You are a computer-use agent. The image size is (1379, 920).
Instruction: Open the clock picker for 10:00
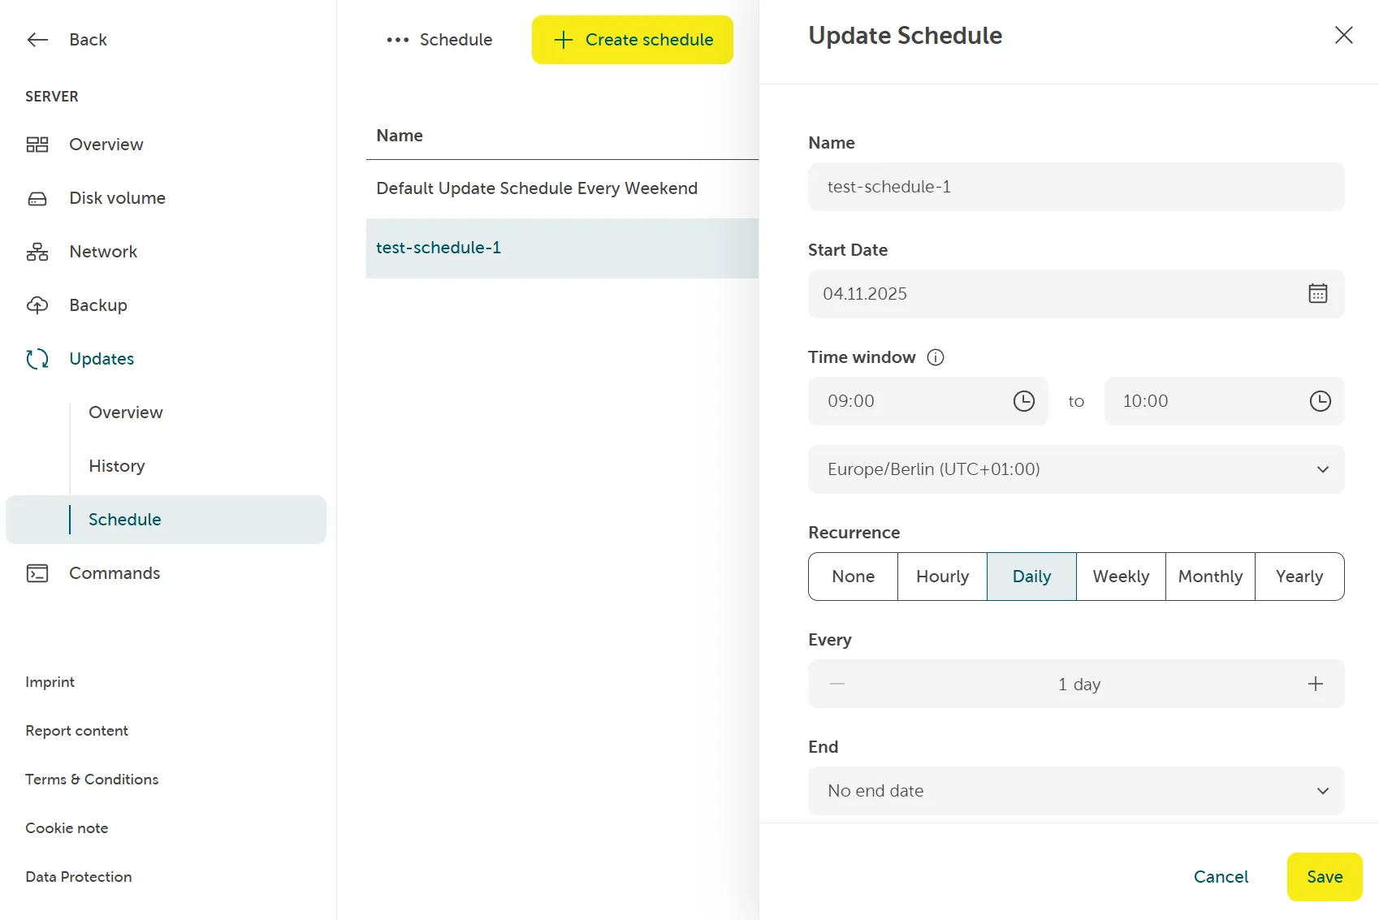(x=1320, y=400)
